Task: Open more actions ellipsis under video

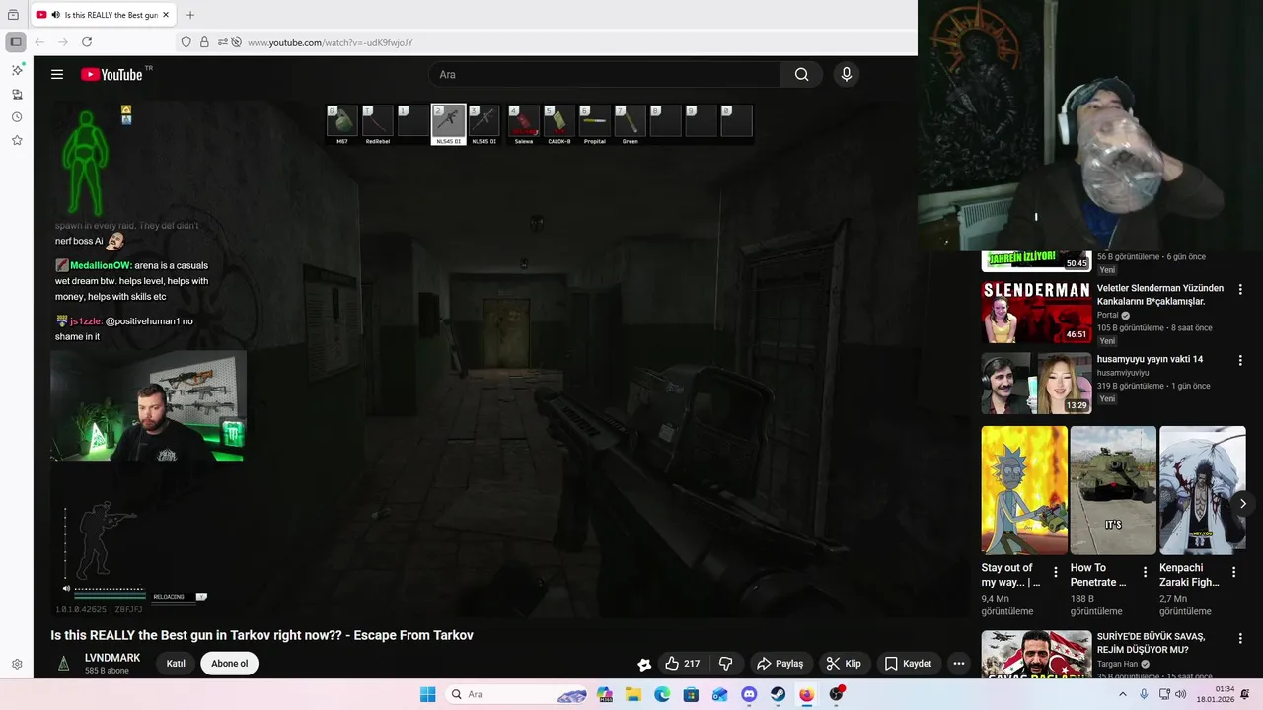Action: (x=958, y=664)
